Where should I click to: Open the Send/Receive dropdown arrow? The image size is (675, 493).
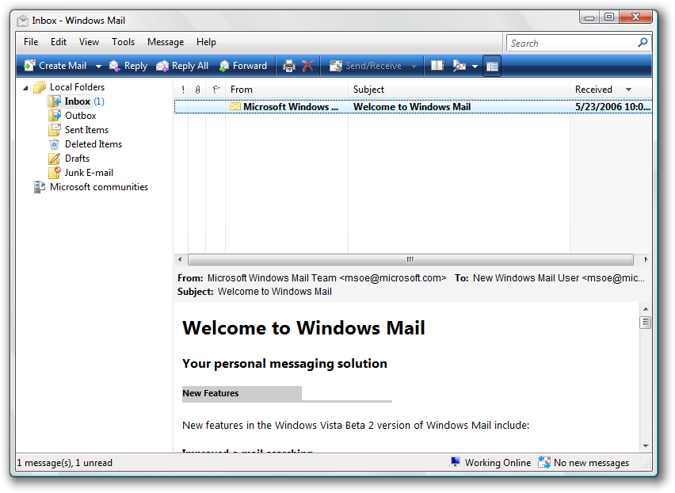(414, 67)
